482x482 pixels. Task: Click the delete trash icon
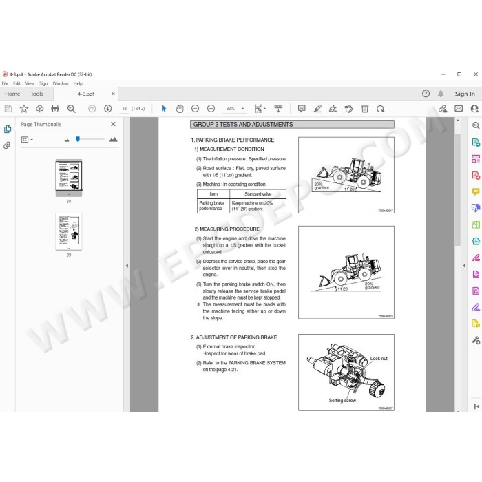[365, 109]
